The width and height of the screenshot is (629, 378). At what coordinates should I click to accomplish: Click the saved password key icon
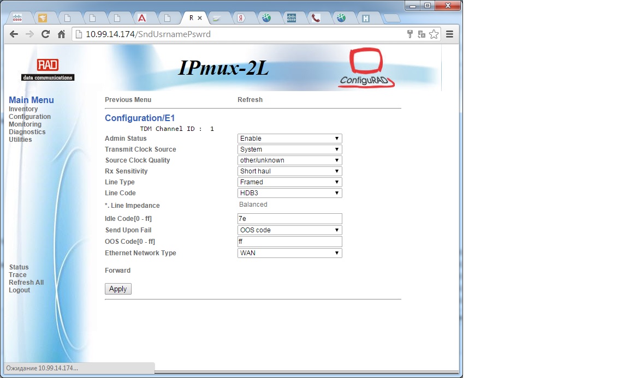click(410, 34)
